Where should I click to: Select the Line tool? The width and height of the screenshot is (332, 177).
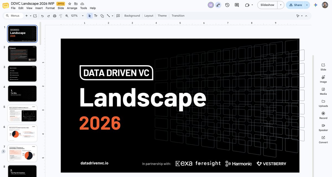(108, 16)
